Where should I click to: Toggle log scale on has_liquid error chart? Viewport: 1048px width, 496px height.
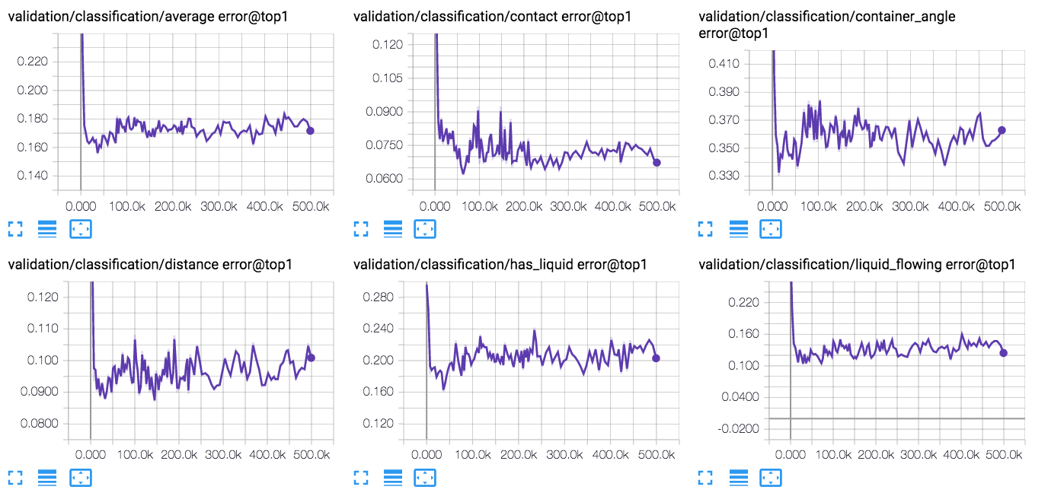coord(393,477)
